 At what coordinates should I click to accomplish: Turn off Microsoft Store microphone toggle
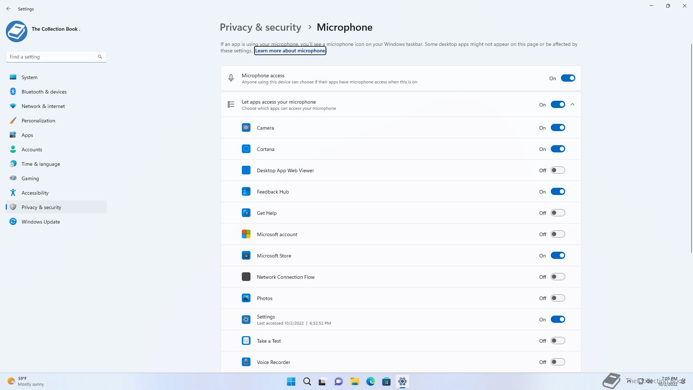pyautogui.click(x=558, y=255)
